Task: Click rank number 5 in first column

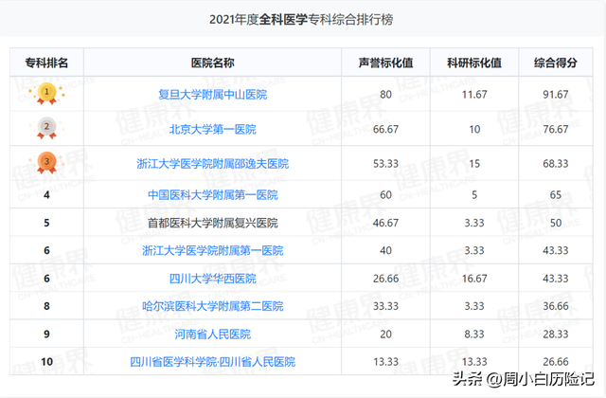Action: (46, 223)
